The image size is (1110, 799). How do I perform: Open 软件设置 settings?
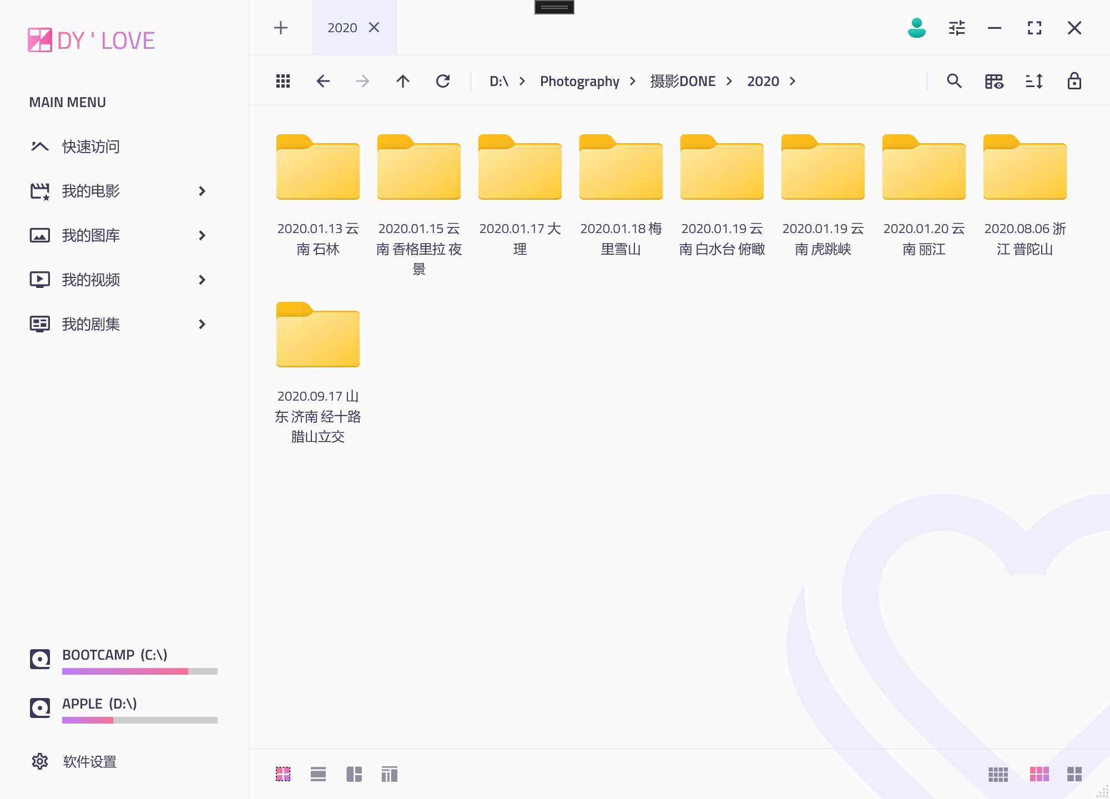[74, 761]
